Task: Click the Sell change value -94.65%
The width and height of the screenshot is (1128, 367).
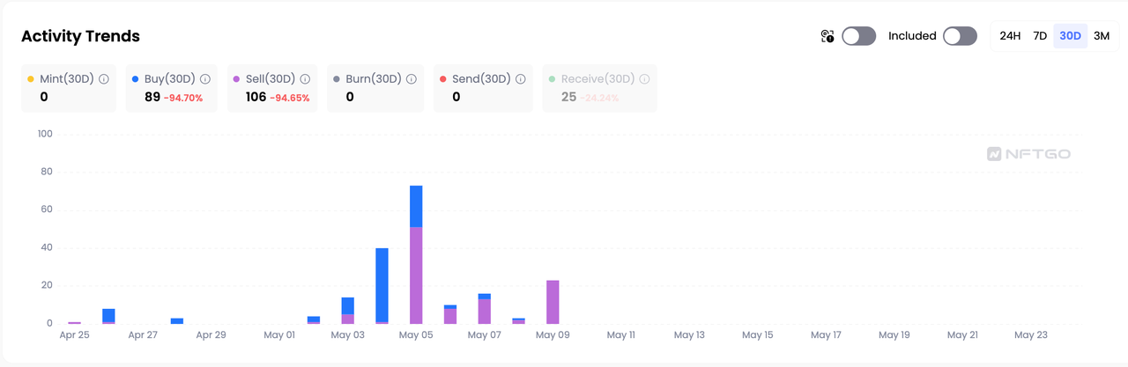Action: 290,98
